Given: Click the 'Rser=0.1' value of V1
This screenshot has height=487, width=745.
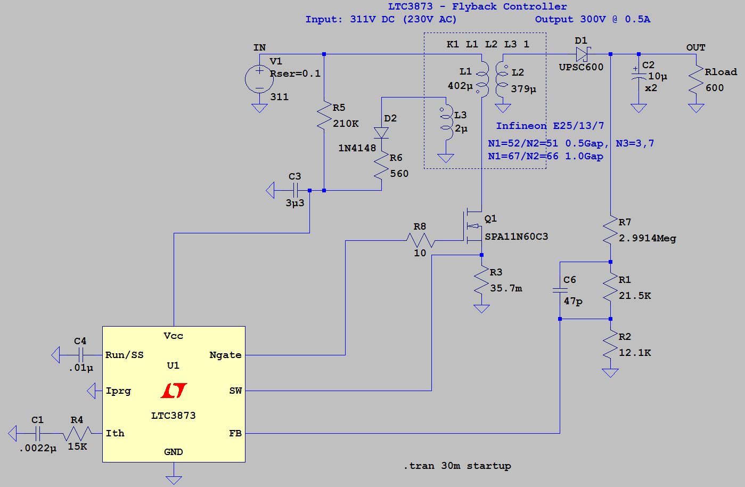Looking at the screenshot, I should tap(295, 74).
